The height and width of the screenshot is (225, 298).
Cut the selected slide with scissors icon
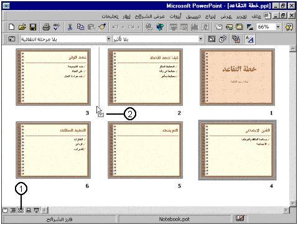coord(70,27)
